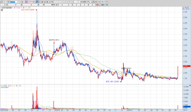This screenshot has height=112, width=191.
Task: Select minute (분) chart period
Action: point(48,2)
